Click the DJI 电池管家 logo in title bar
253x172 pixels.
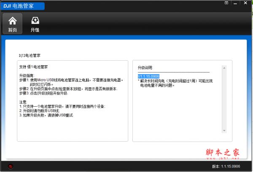click(22, 5)
